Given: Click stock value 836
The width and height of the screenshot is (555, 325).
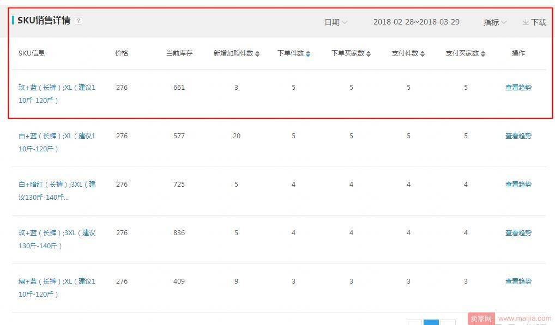Looking at the screenshot, I should [x=179, y=233].
